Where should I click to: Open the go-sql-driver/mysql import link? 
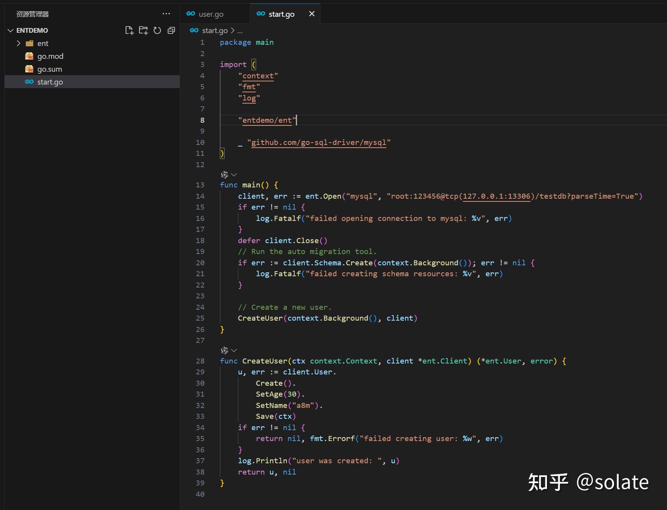click(x=319, y=143)
